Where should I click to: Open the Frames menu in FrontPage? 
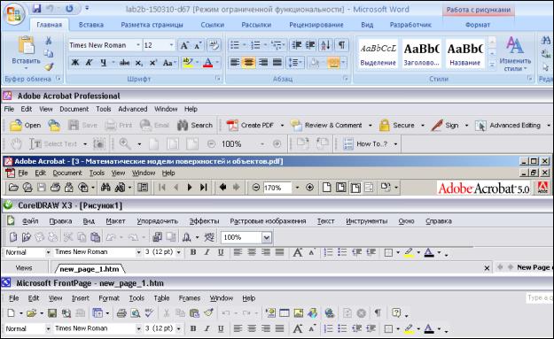click(190, 298)
